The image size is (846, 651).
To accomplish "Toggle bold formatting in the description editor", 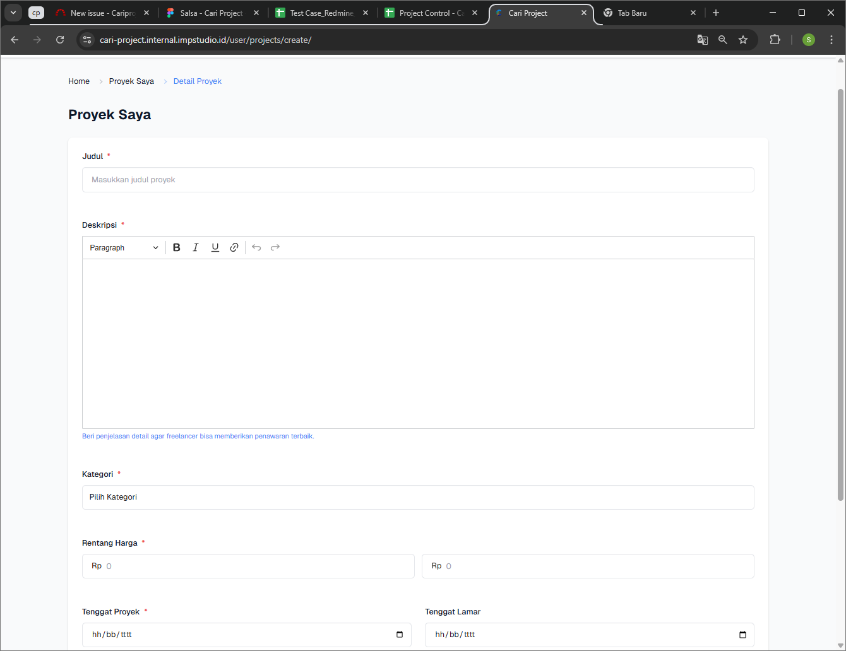I will coord(177,248).
